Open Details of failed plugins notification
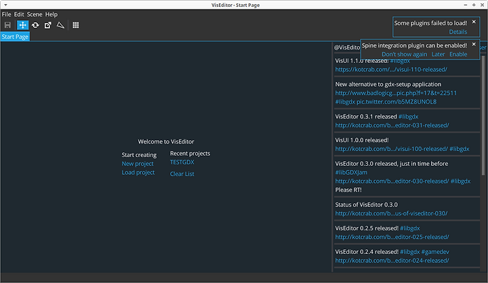 click(458, 32)
